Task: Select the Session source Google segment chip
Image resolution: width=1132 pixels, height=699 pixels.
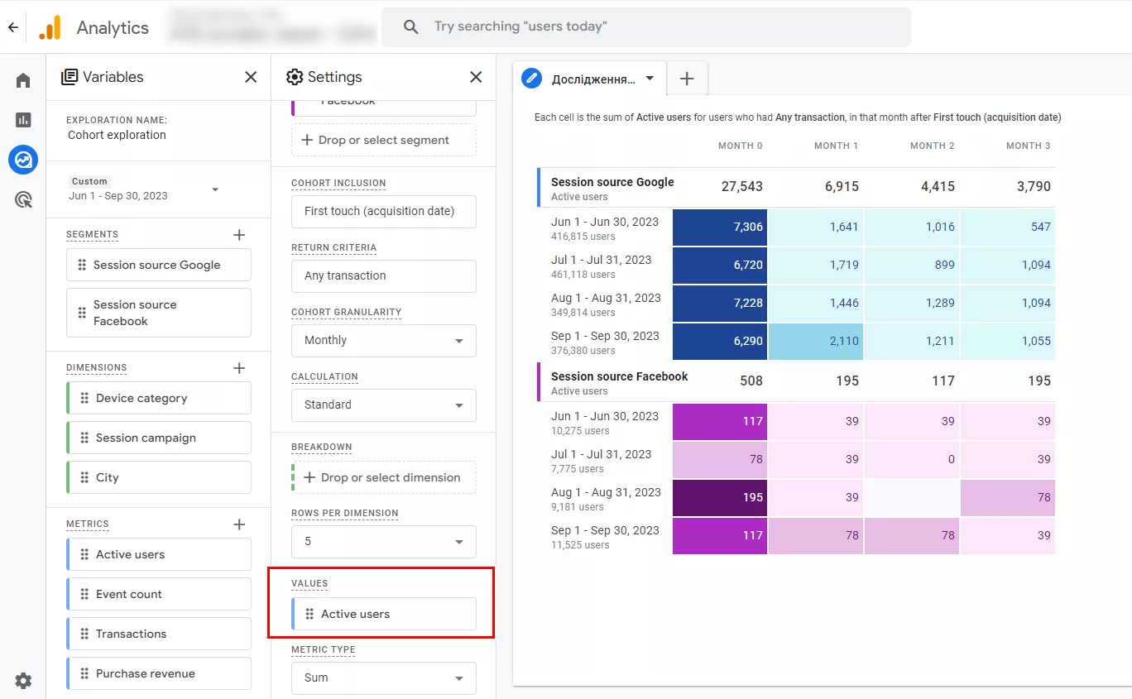Action: tap(159, 265)
